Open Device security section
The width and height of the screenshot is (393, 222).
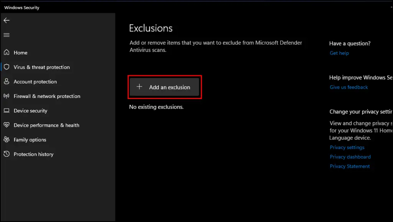tap(30, 111)
